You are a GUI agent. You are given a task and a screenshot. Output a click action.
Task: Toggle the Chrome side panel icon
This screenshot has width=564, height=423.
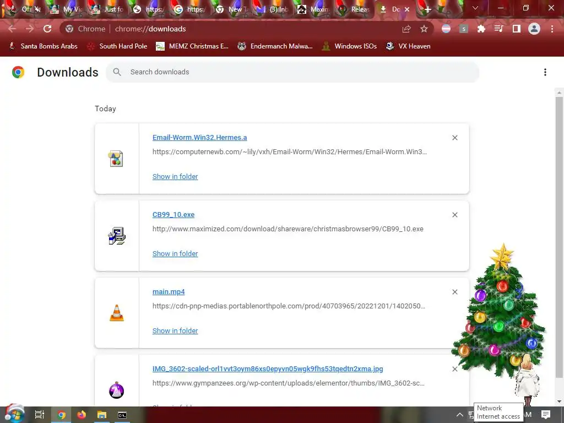point(517,29)
